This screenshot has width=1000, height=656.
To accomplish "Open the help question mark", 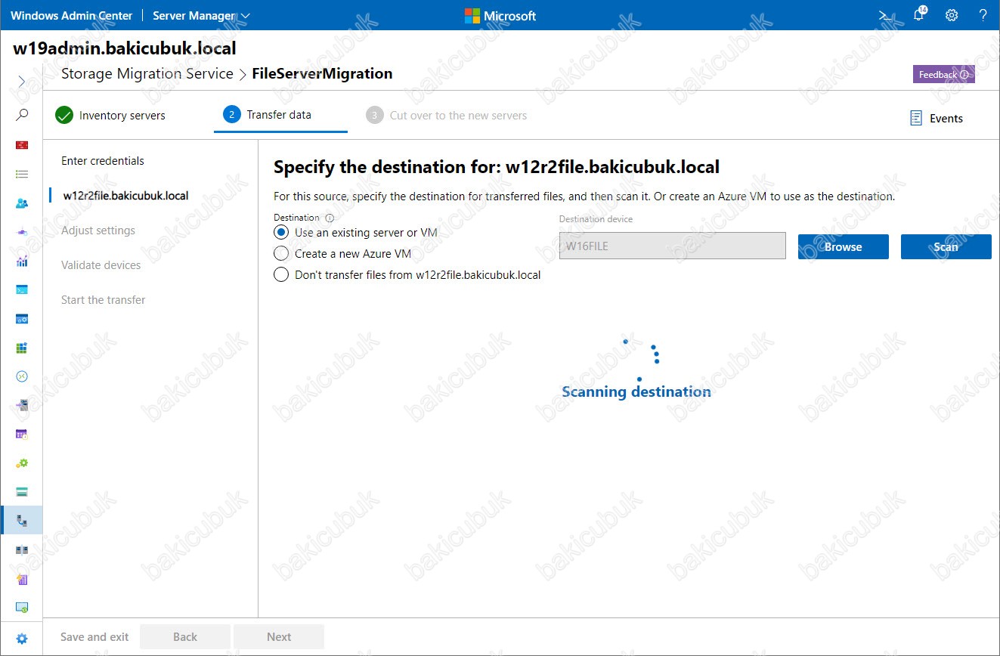I will pos(983,15).
